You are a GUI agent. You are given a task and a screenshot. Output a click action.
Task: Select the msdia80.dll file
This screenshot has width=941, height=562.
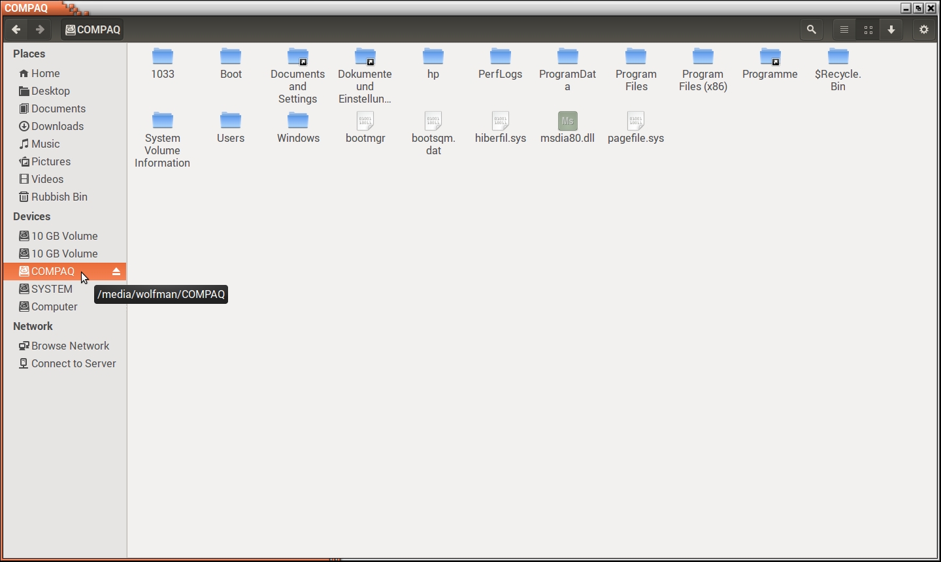(x=567, y=121)
